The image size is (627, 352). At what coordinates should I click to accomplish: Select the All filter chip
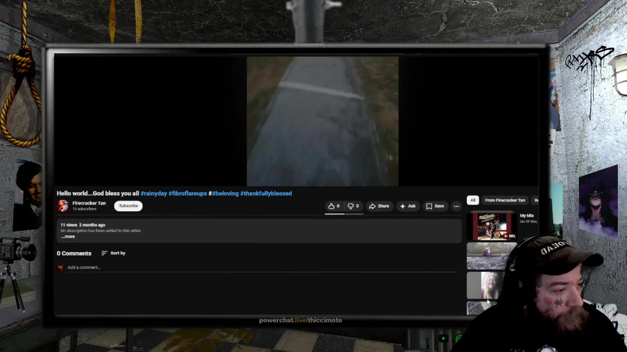473,200
